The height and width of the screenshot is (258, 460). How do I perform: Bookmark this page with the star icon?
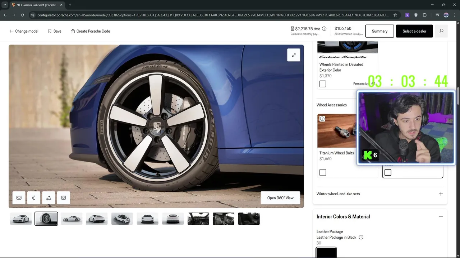(395, 15)
